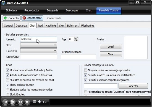Switch to General settings tab
The image size is (152, 107).
tap(9, 26)
